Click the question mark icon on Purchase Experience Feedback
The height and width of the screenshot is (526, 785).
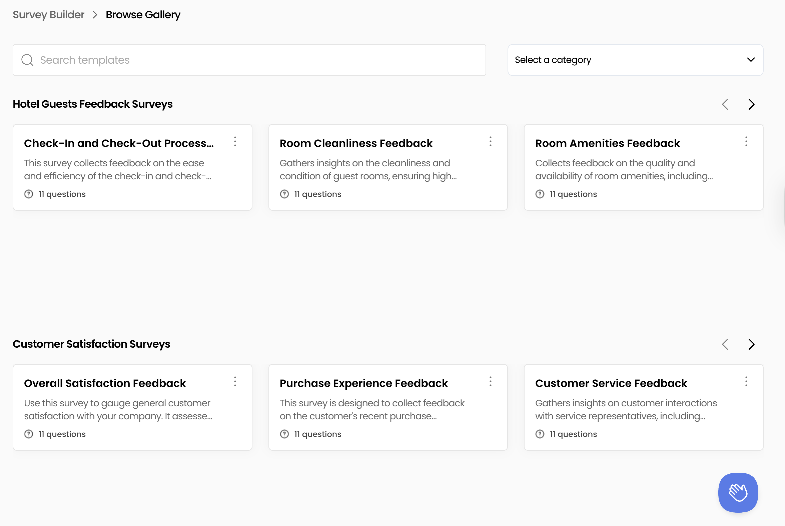pos(284,434)
